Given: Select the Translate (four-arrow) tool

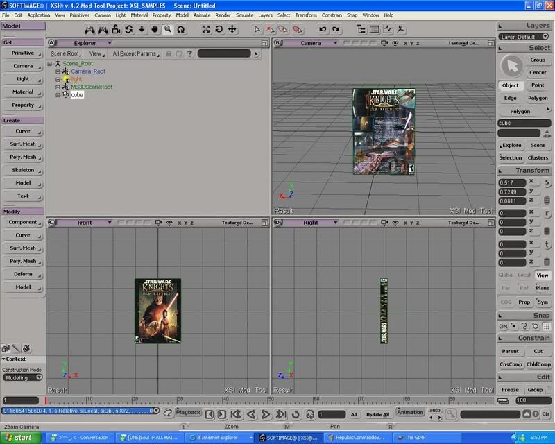Looking at the screenshot, I should point(232,29).
